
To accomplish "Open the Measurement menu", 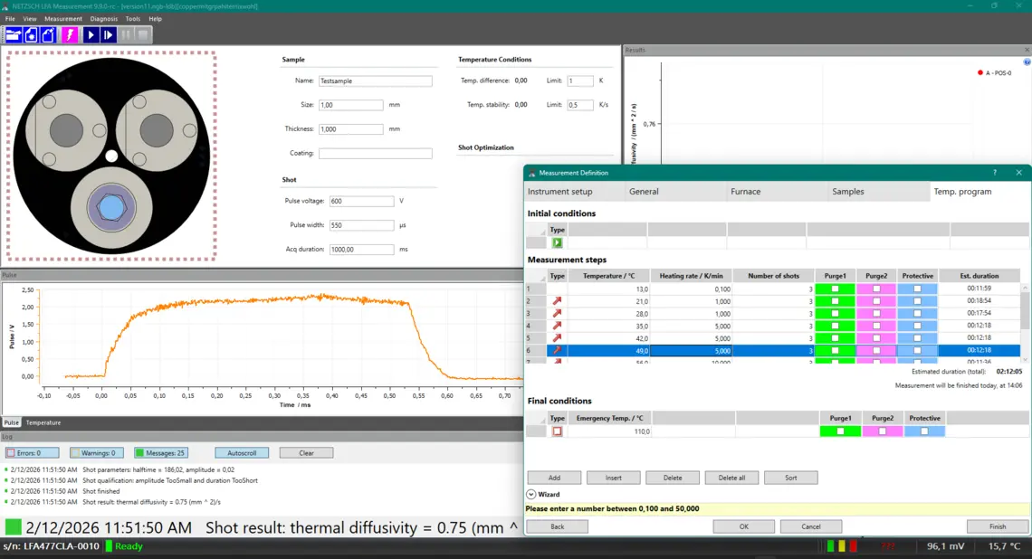I will [x=63, y=19].
